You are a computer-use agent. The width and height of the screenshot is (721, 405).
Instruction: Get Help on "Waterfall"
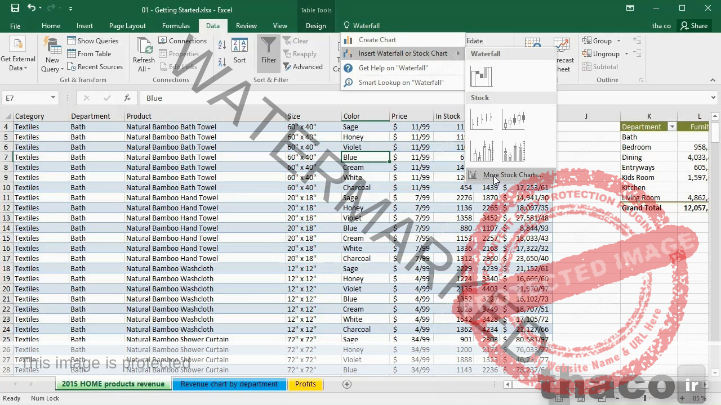pyautogui.click(x=403, y=68)
